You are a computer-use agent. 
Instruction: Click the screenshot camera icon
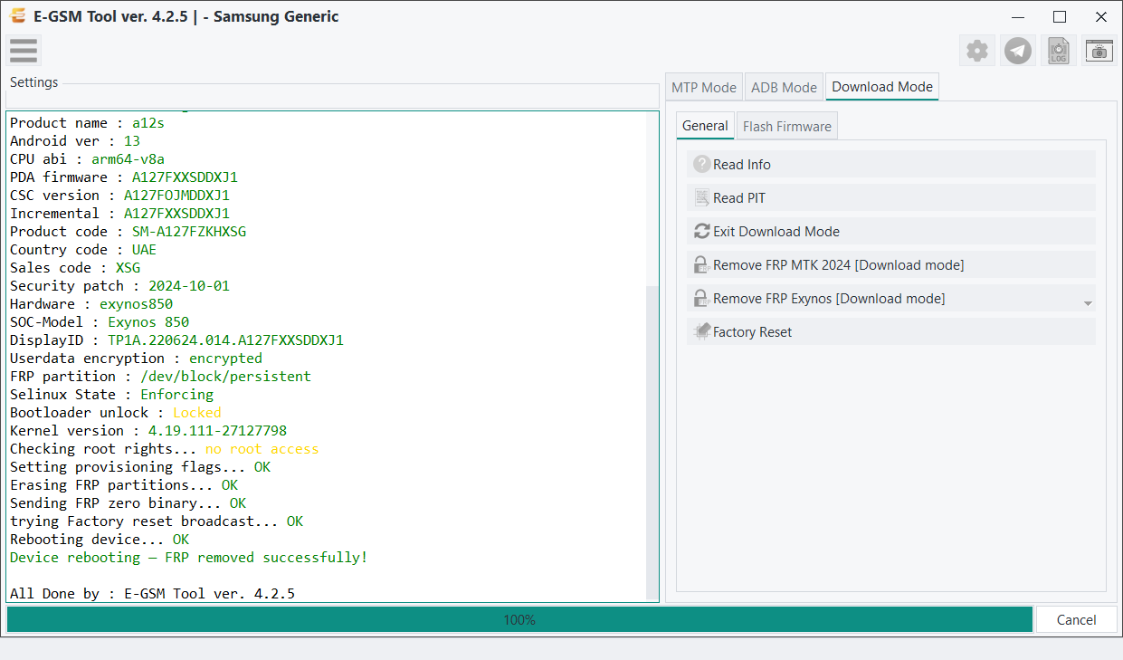pyautogui.click(x=1099, y=51)
